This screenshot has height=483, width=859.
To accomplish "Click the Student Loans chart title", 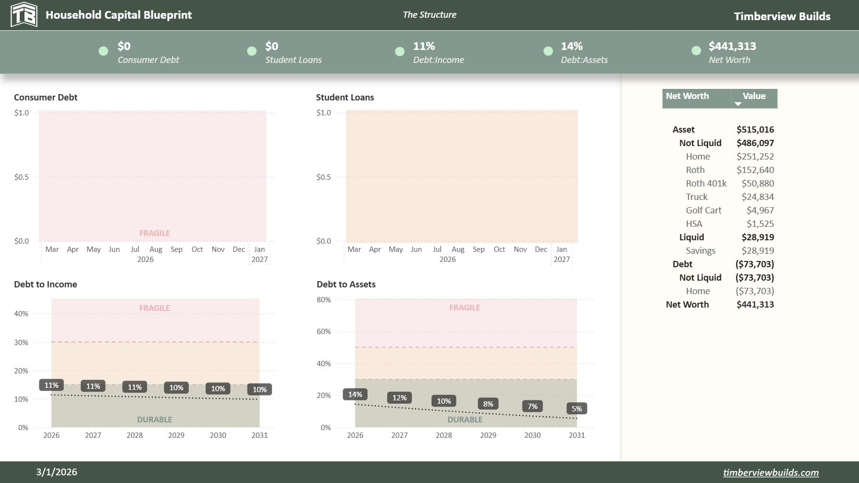I will point(344,98).
